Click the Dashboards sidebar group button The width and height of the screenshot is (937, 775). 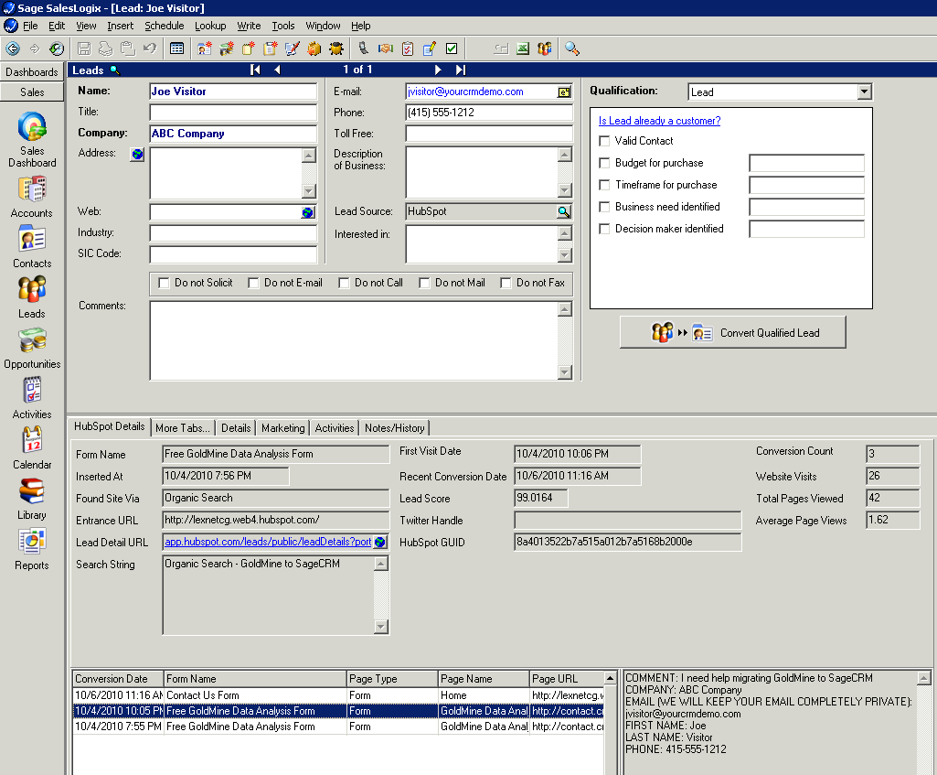(x=32, y=72)
